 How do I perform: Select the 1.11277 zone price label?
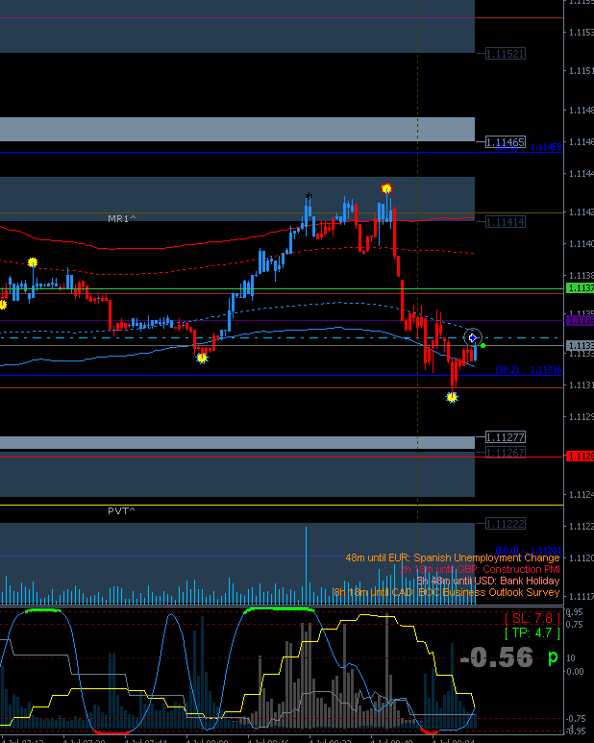(506, 437)
